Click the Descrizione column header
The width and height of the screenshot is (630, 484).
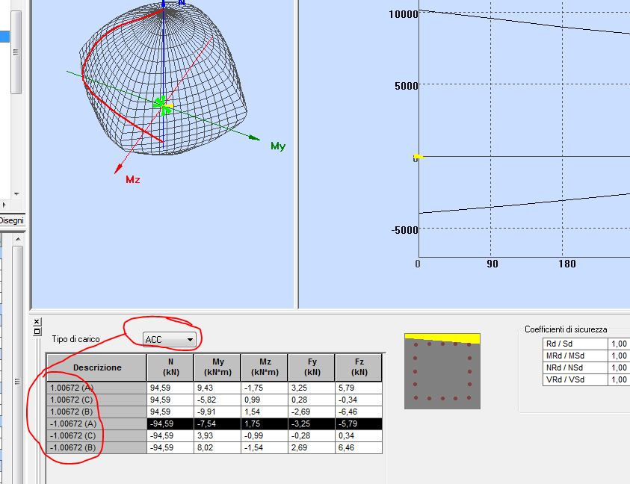click(x=96, y=367)
